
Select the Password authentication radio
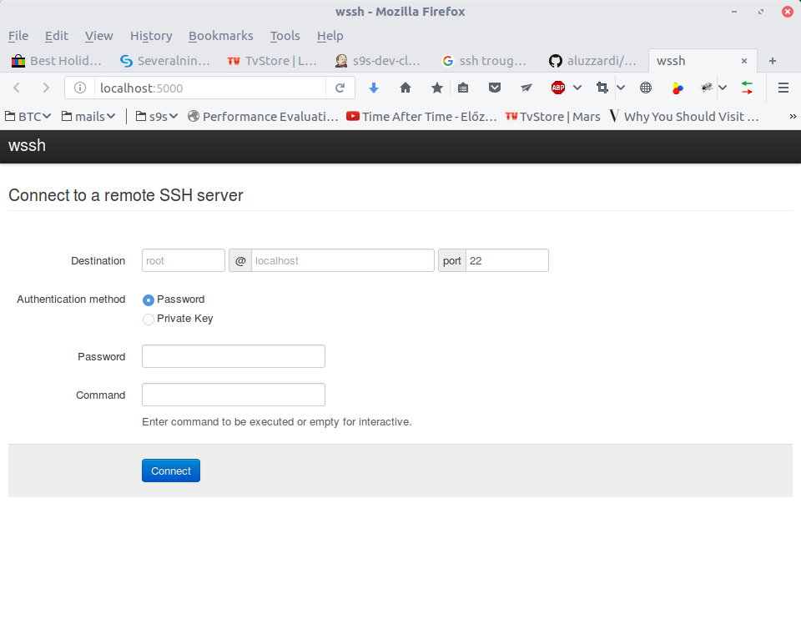pos(149,299)
